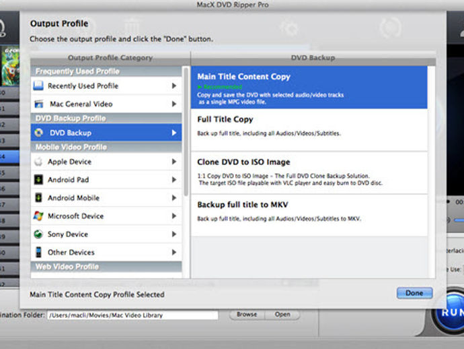Choose Backup full title to MKV
This screenshot has width=464, height=349.
309,216
